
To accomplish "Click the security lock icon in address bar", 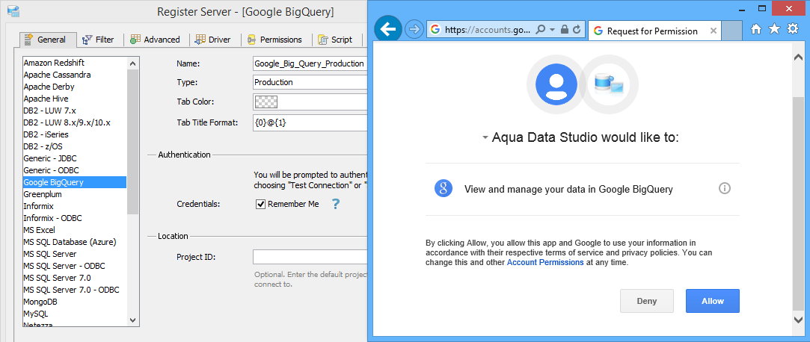I will coord(564,31).
